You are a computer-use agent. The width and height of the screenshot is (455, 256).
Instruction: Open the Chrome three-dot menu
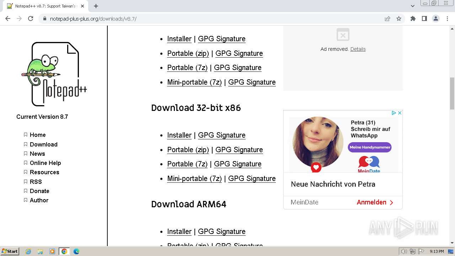[x=447, y=18]
